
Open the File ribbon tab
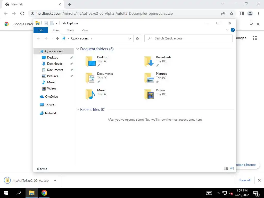[x=40, y=30]
